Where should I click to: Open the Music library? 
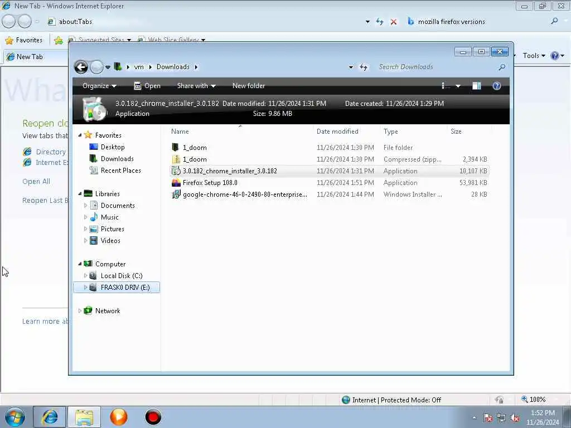(x=109, y=217)
